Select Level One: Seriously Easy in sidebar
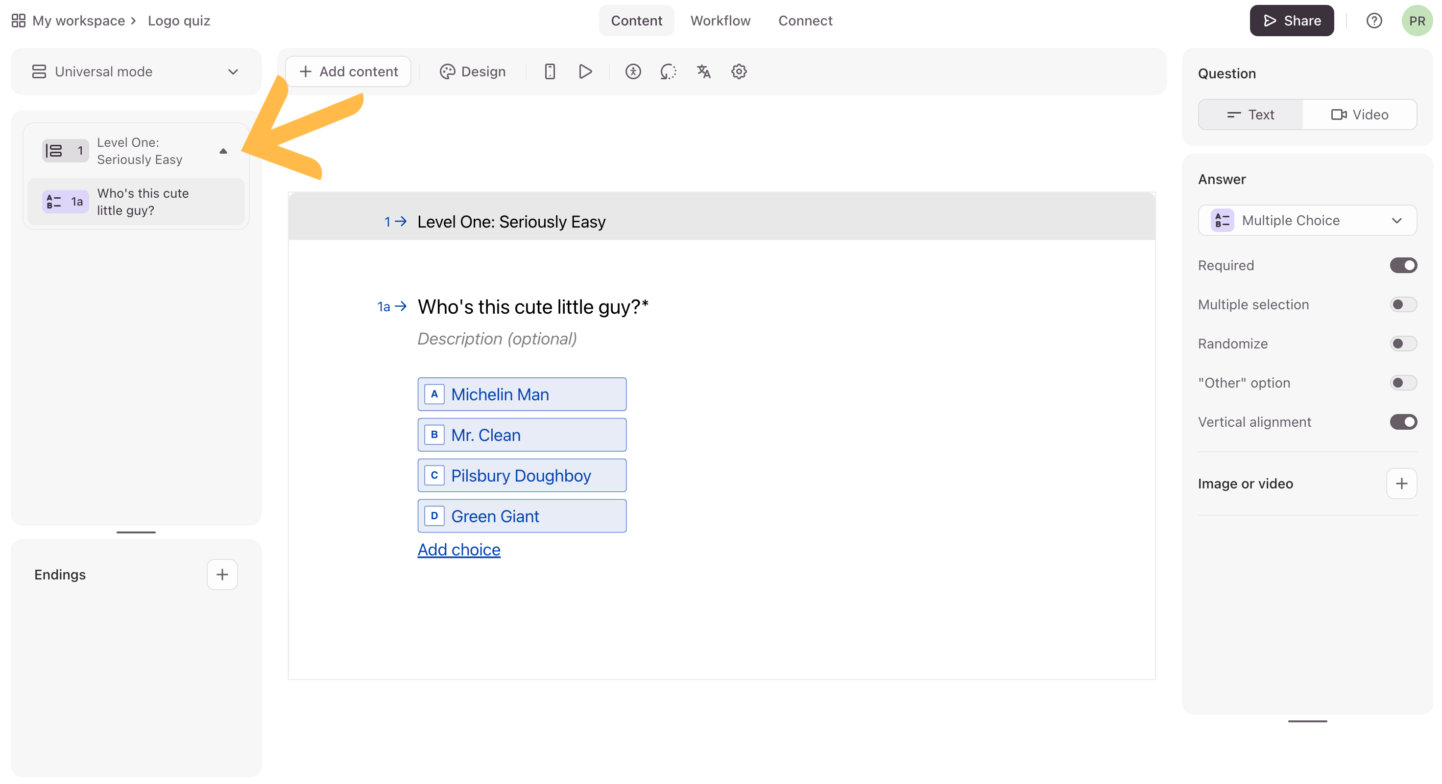The width and height of the screenshot is (1442, 784). pos(136,151)
